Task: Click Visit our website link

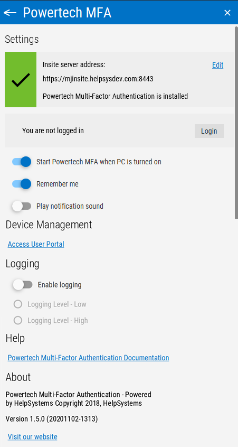Action: coord(33,437)
